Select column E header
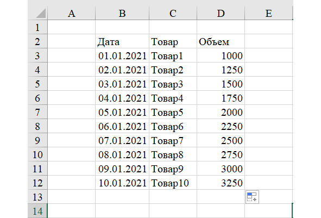Screen dimensions: 321x218 [269, 13]
